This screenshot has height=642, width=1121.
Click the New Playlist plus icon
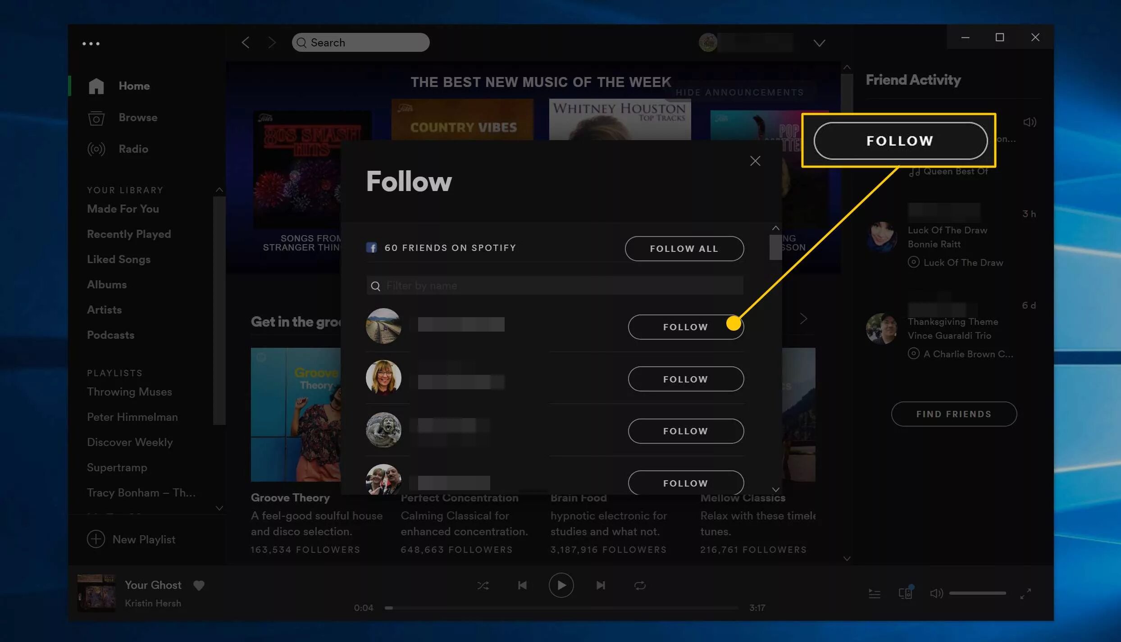pyautogui.click(x=96, y=539)
